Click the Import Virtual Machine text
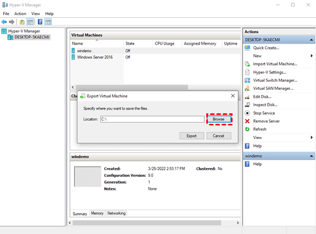 275,64
